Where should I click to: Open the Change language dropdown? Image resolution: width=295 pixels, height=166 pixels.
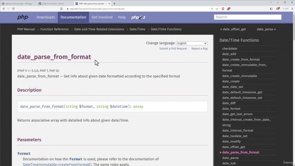pyautogui.click(x=192, y=43)
